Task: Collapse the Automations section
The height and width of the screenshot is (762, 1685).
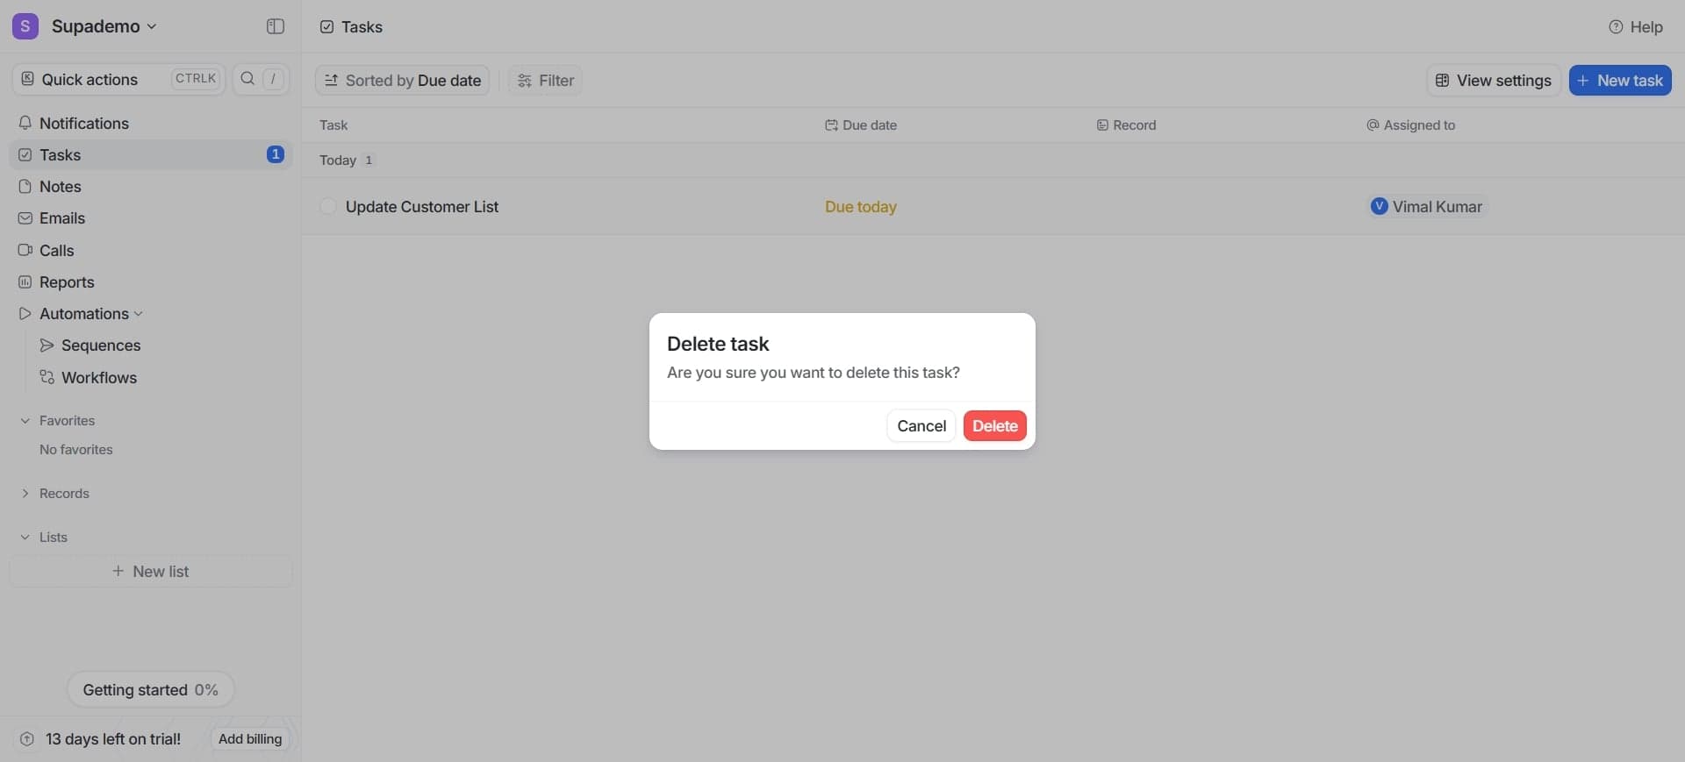Action: point(139,314)
